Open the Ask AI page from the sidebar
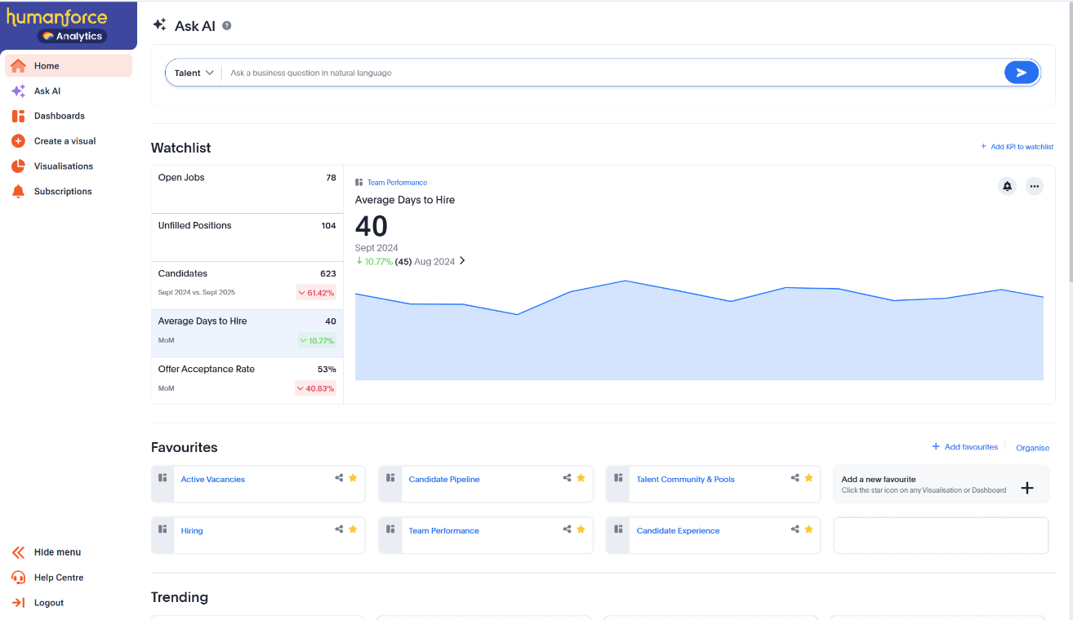This screenshot has width=1073, height=620. tap(48, 91)
